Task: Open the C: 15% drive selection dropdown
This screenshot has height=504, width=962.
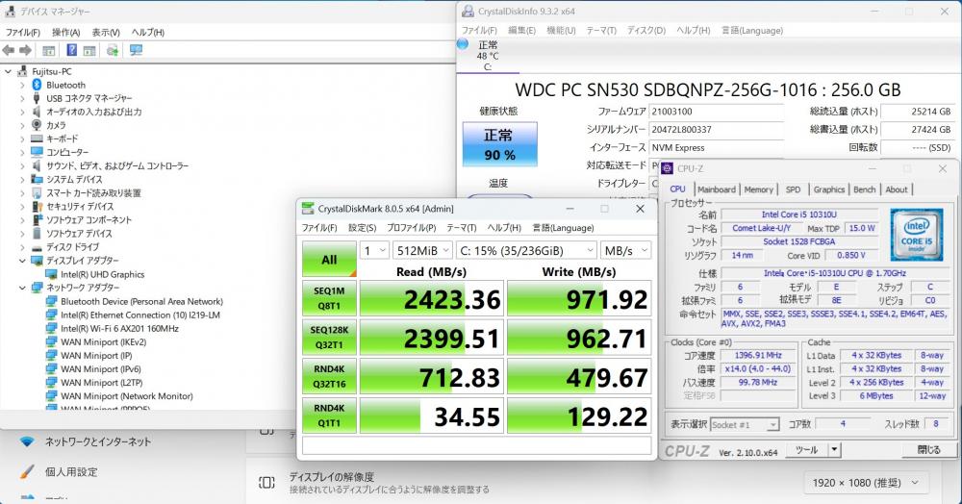Action: click(x=526, y=250)
